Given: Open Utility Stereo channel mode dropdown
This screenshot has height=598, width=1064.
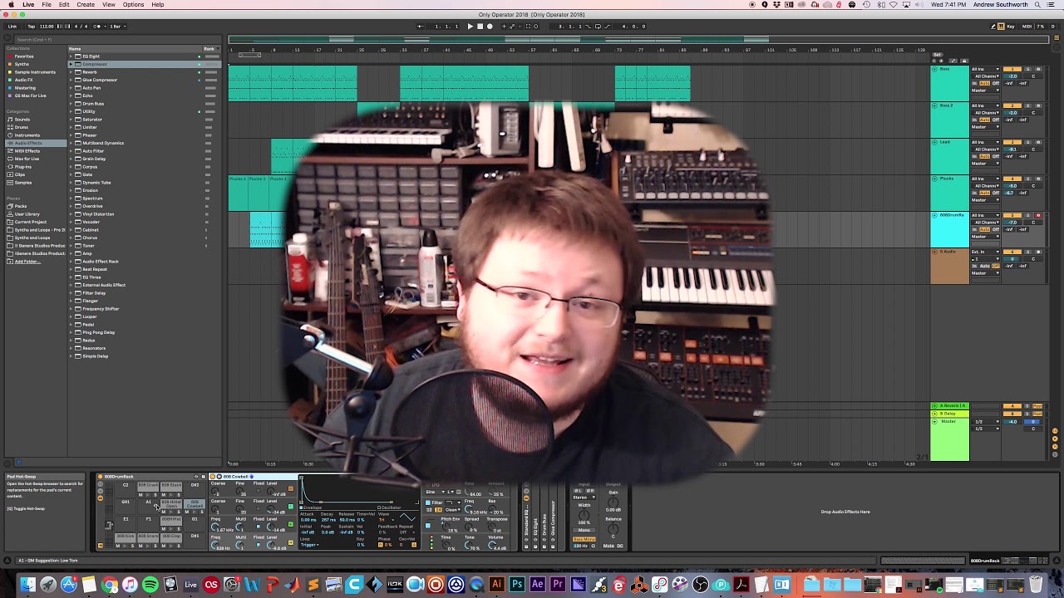Looking at the screenshot, I should tap(584, 498).
